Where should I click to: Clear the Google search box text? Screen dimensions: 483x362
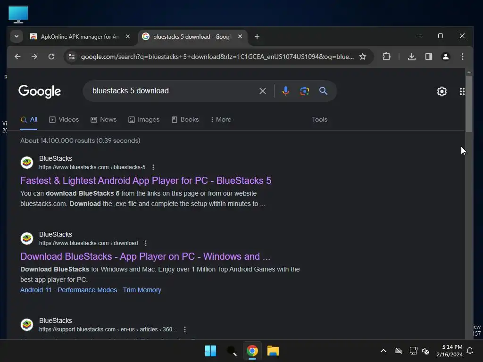[262, 91]
